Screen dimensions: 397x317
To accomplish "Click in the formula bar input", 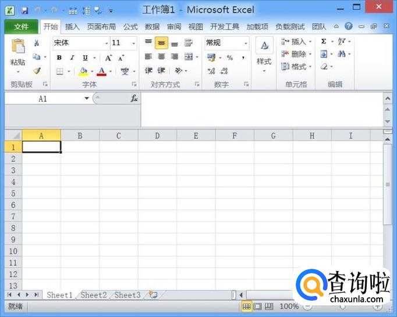I will (x=262, y=110).
